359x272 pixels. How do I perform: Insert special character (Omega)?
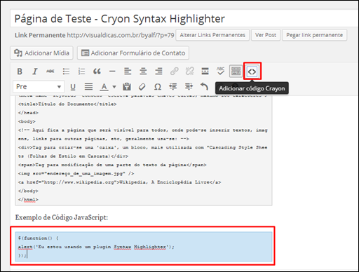[x=158, y=87]
